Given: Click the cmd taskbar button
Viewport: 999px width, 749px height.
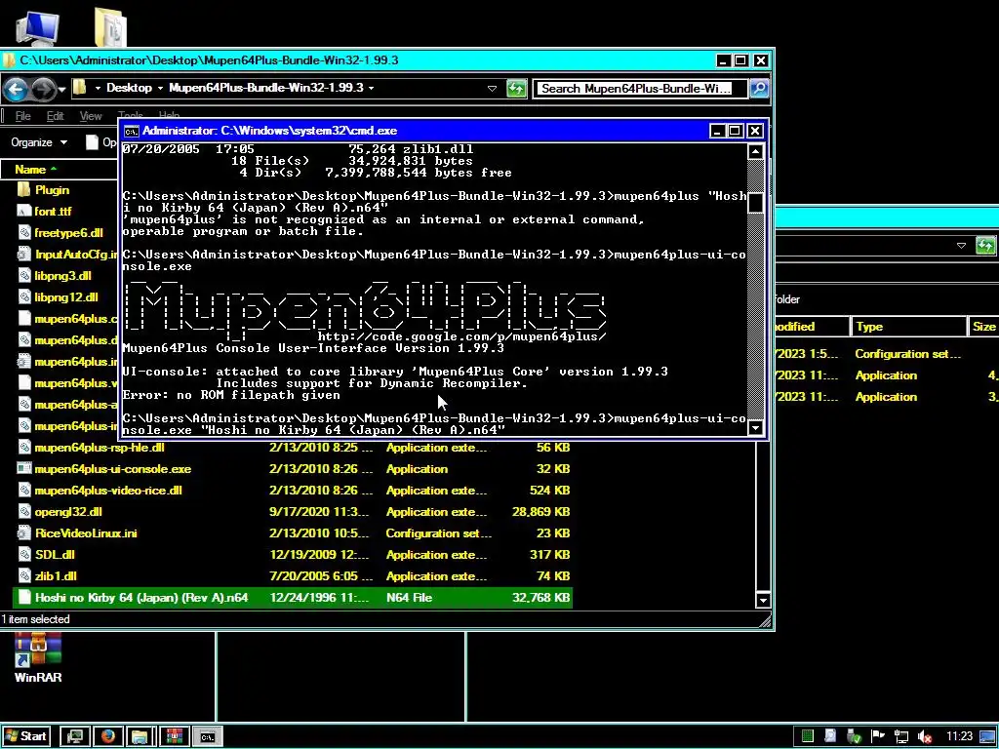Looking at the screenshot, I should (x=208, y=737).
